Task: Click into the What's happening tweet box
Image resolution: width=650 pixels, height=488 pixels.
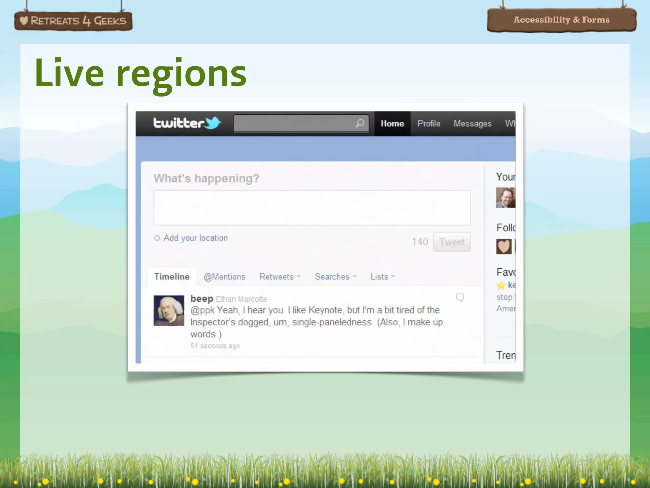Action: 312,208
